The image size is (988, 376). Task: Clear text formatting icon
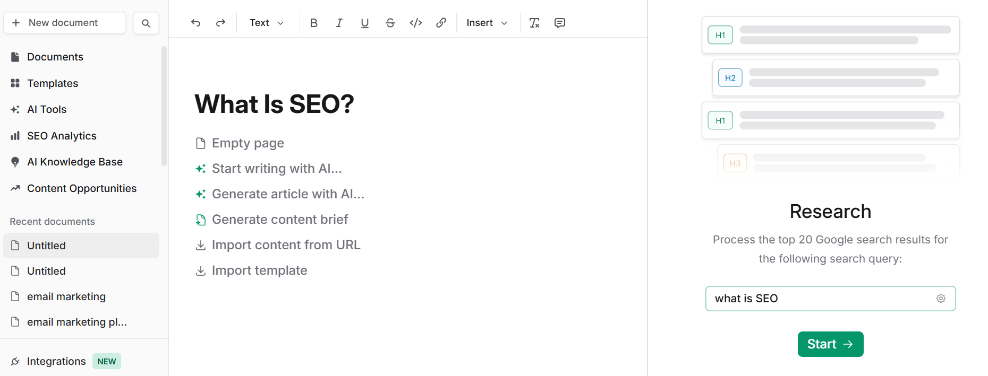tap(534, 23)
